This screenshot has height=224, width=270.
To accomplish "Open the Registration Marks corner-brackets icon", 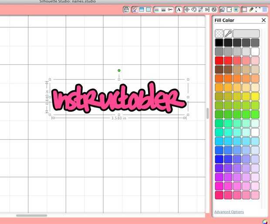I will [x=258, y=10].
